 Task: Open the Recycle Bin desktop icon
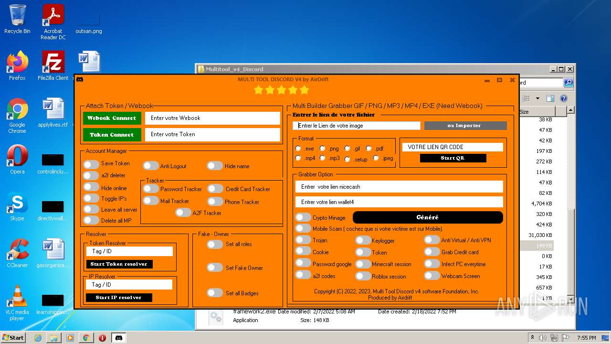pos(17,19)
